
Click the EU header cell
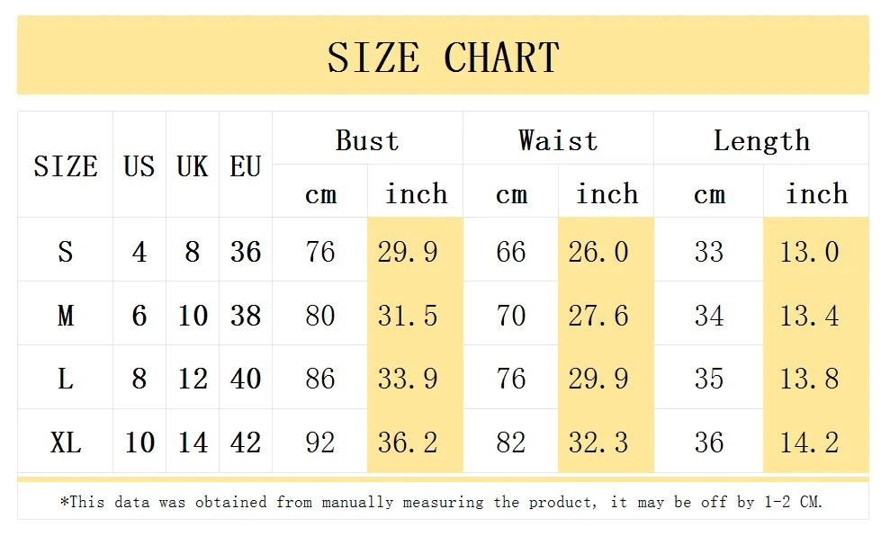click(x=246, y=165)
